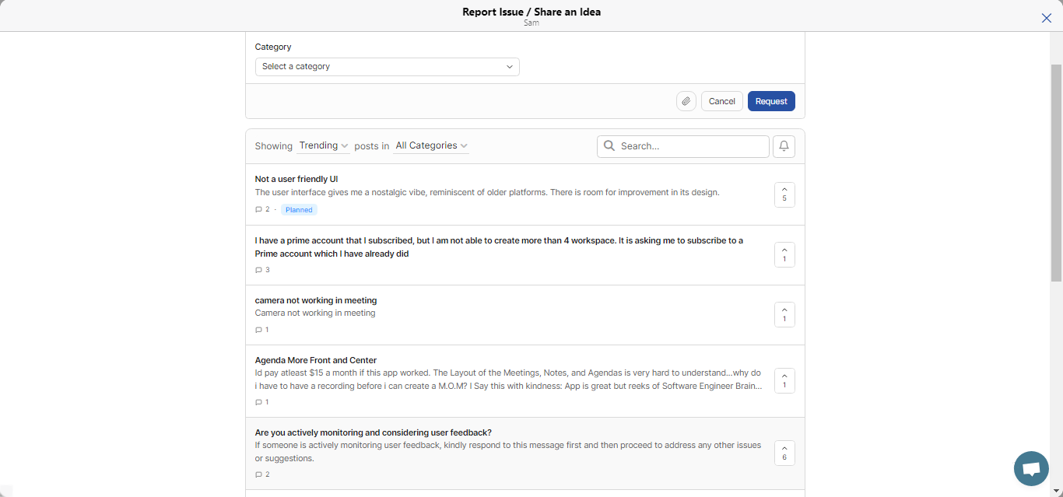Screen dimensions: 1063x497
Task: Click the notification bell icon
Action: [x=784, y=146]
